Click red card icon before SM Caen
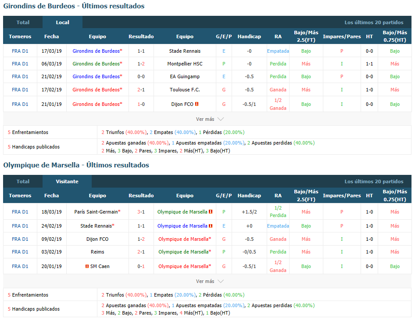Screen dimensions: 415x319 (87, 266)
